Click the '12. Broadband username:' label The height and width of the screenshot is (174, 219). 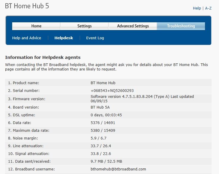[x=31, y=169]
